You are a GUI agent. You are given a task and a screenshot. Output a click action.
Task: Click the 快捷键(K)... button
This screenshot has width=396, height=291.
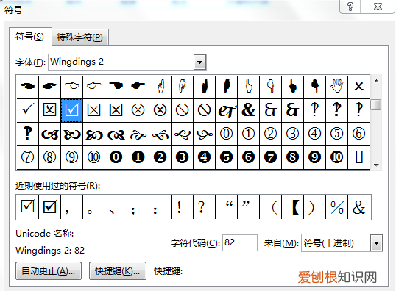point(118,271)
